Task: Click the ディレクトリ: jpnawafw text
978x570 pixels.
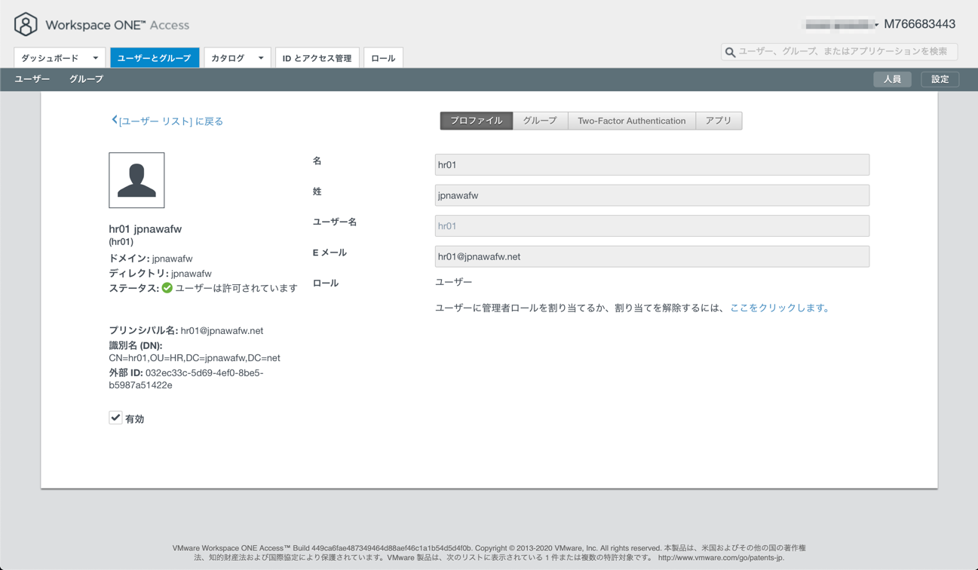Action: click(x=160, y=274)
